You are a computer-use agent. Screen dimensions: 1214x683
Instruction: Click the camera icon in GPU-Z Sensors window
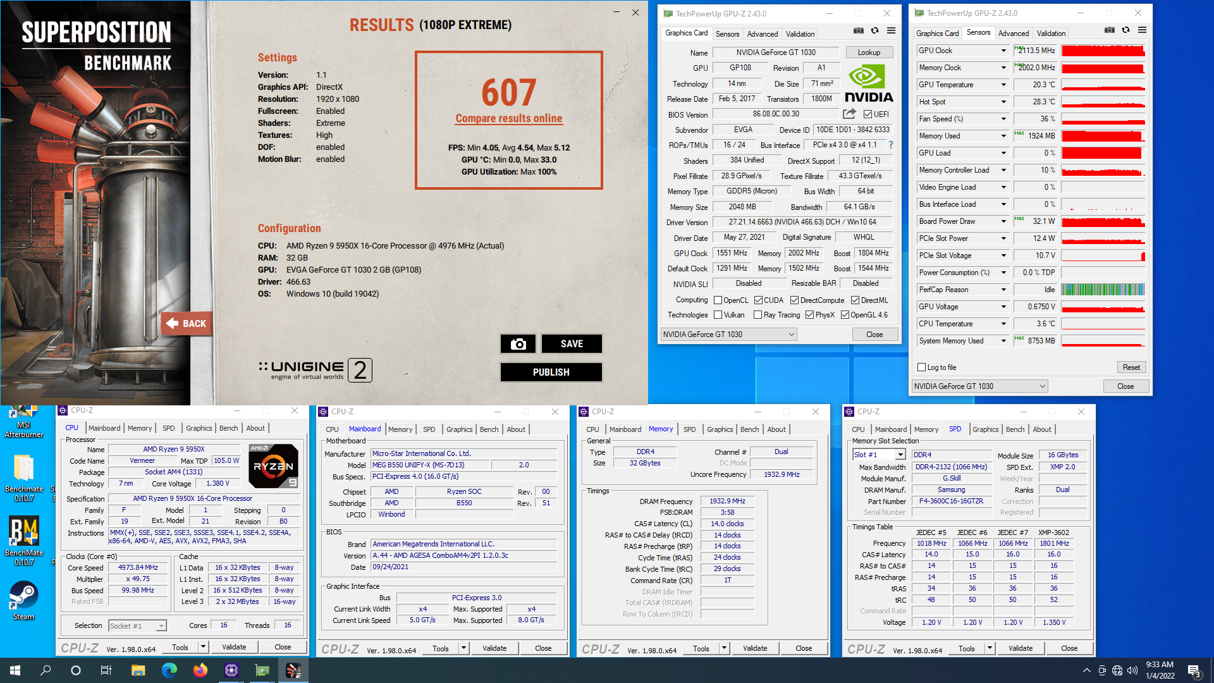point(1109,30)
